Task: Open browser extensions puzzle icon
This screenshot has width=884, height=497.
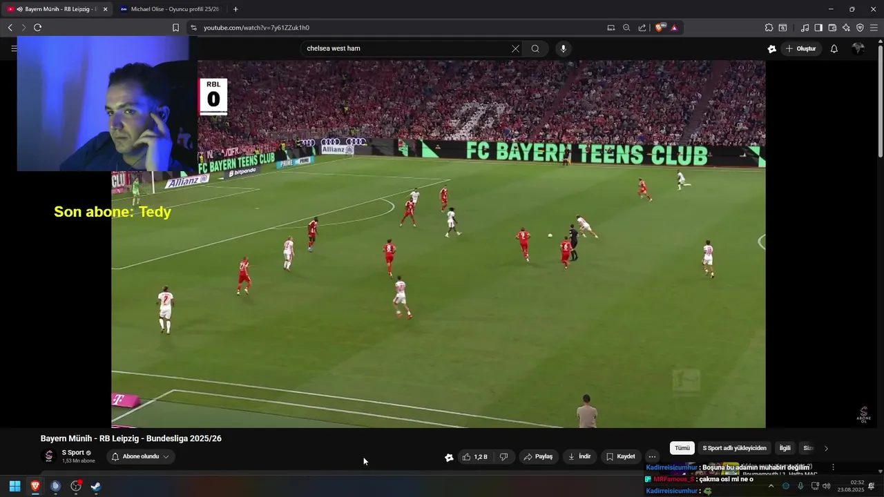Action: (x=769, y=28)
